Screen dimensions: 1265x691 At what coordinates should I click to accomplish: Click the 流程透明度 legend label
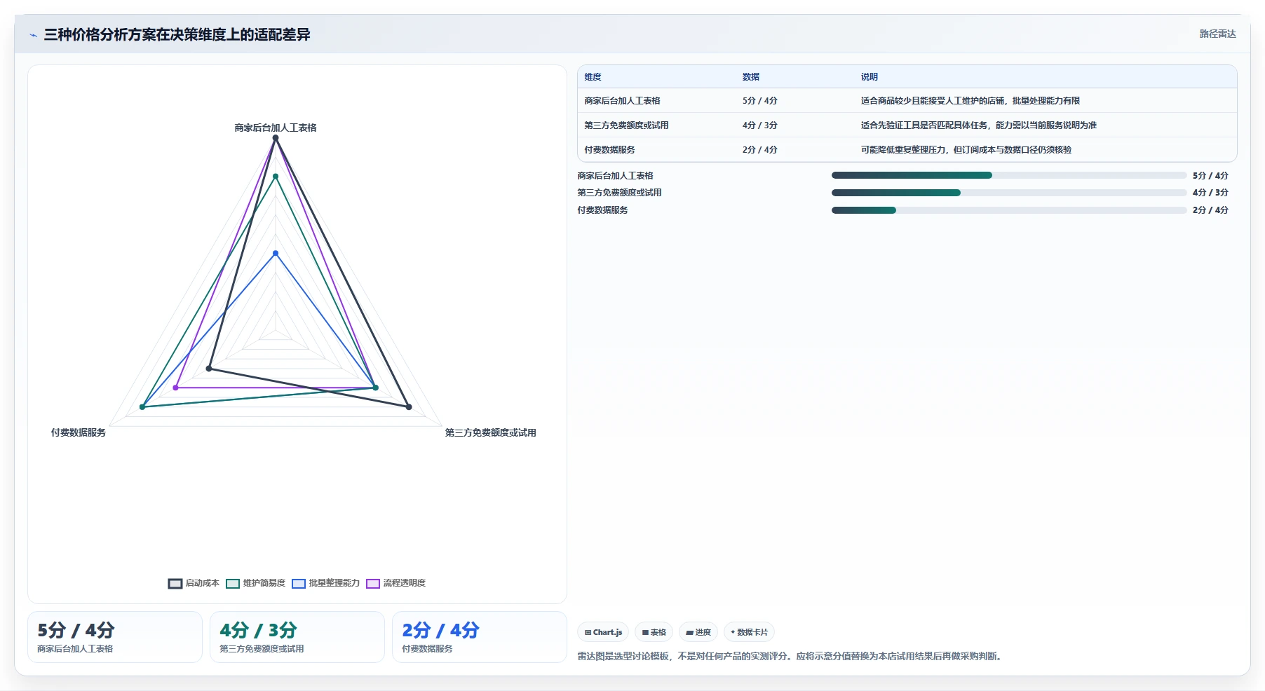[405, 583]
